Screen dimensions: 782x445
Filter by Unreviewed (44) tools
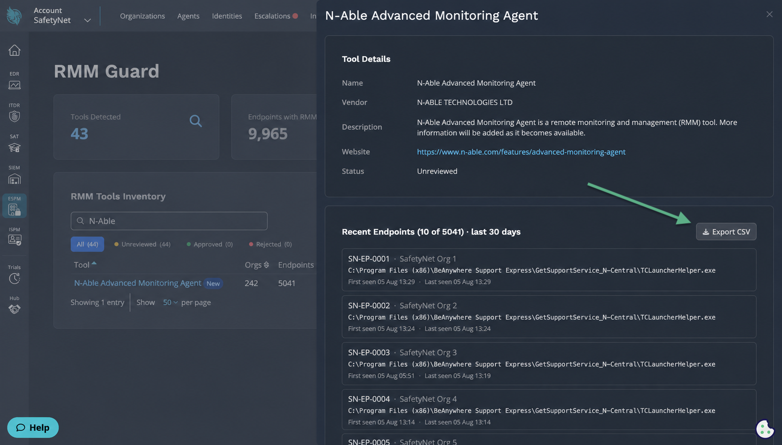point(142,244)
